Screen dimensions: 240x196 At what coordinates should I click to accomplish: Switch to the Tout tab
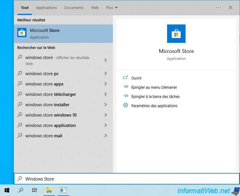(x=25, y=8)
